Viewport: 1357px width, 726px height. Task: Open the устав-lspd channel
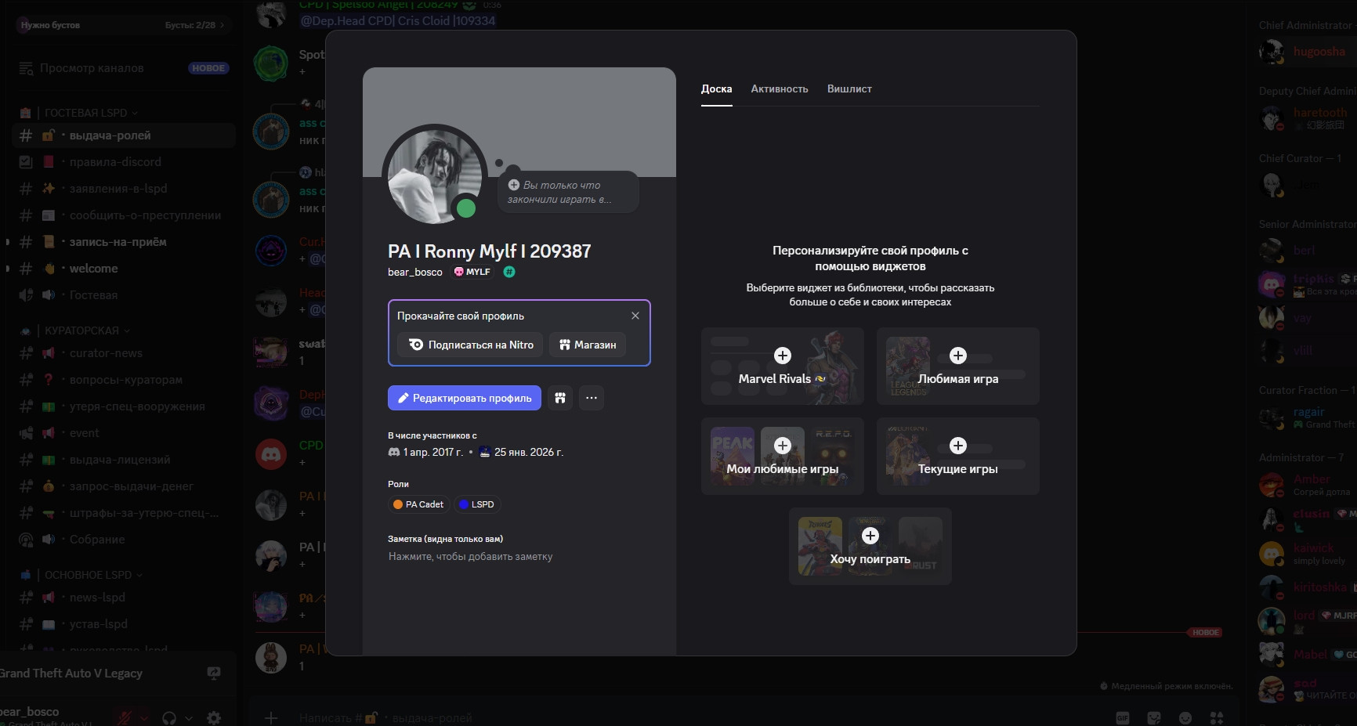coord(124,624)
